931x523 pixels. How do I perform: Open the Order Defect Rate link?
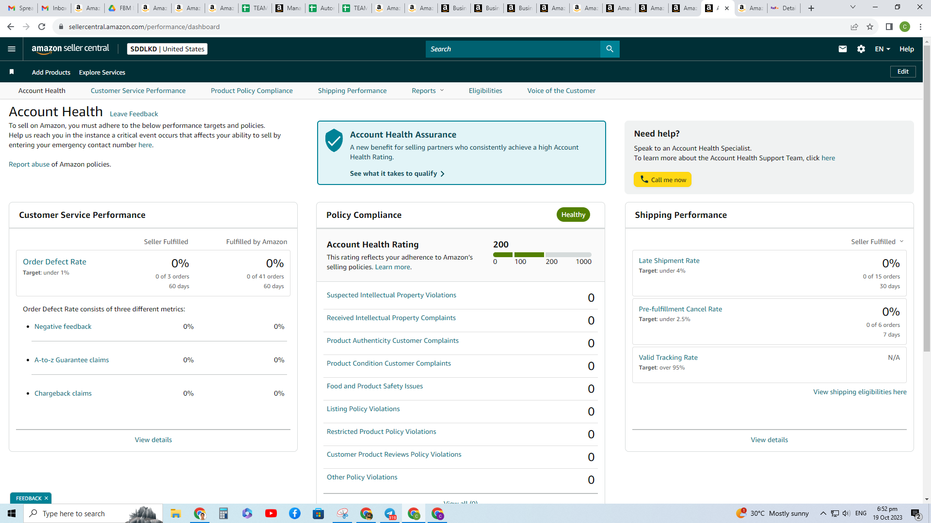(54, 261)
